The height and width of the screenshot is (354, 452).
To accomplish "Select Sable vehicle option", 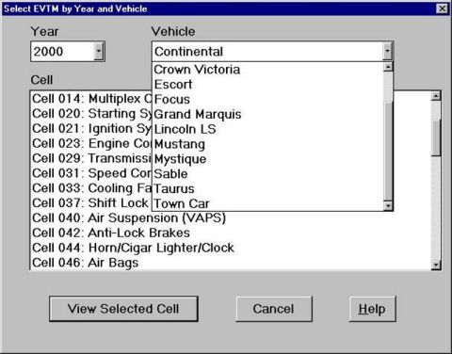I will [x=268, y=173].
